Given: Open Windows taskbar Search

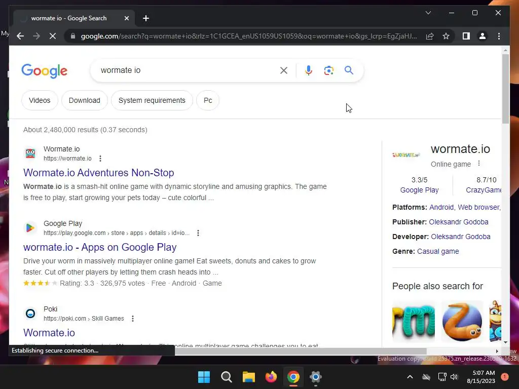Looking at the screenshot, I should coord(227,377).
